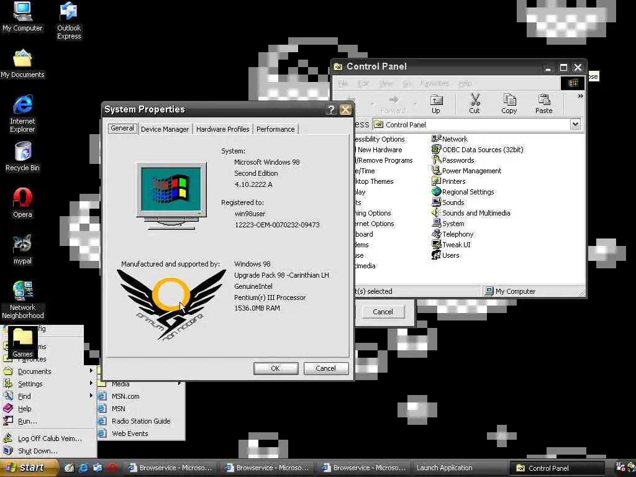Click the first quick launch icon beside Start
This screenshot has width=636, height=477.
(x=70, y=468)
